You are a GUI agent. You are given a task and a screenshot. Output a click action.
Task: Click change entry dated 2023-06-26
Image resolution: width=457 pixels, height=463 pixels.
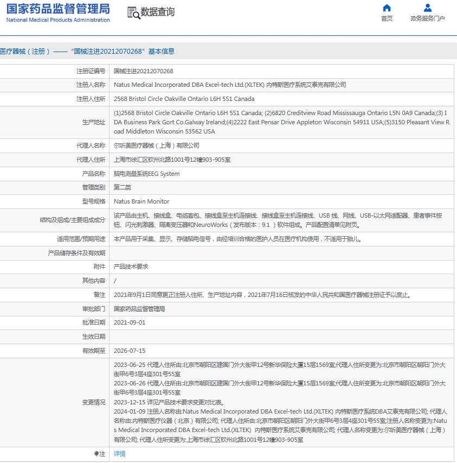pos(280,388)
